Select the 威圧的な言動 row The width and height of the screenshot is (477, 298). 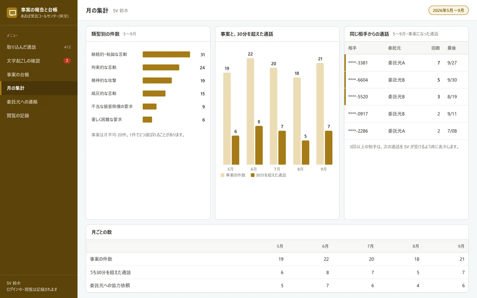tap(148, 93)
